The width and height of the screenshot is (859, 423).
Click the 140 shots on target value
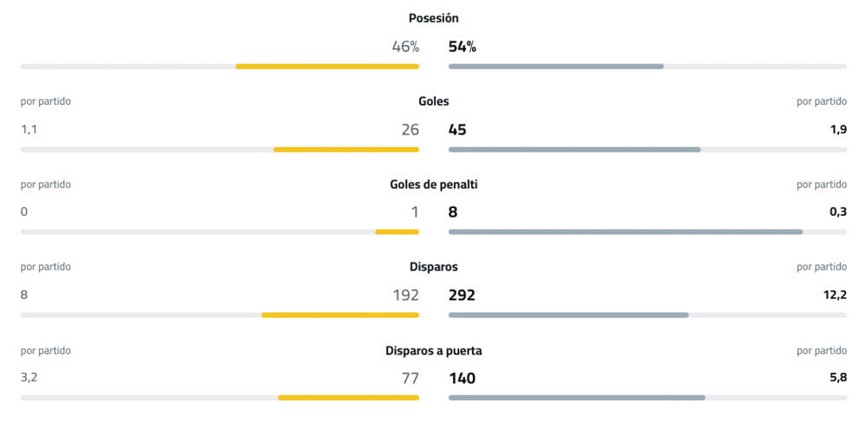point(462,379)
